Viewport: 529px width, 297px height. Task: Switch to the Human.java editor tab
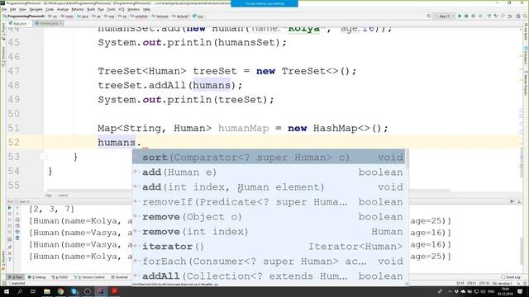[48, 23]
